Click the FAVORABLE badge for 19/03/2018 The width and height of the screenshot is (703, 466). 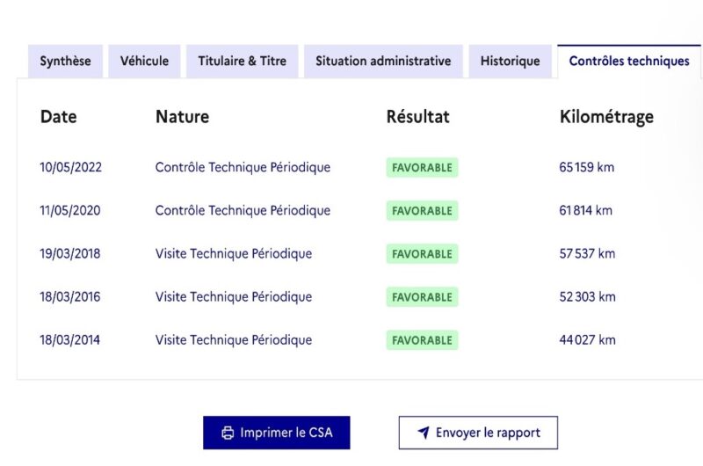coord(422,254)
